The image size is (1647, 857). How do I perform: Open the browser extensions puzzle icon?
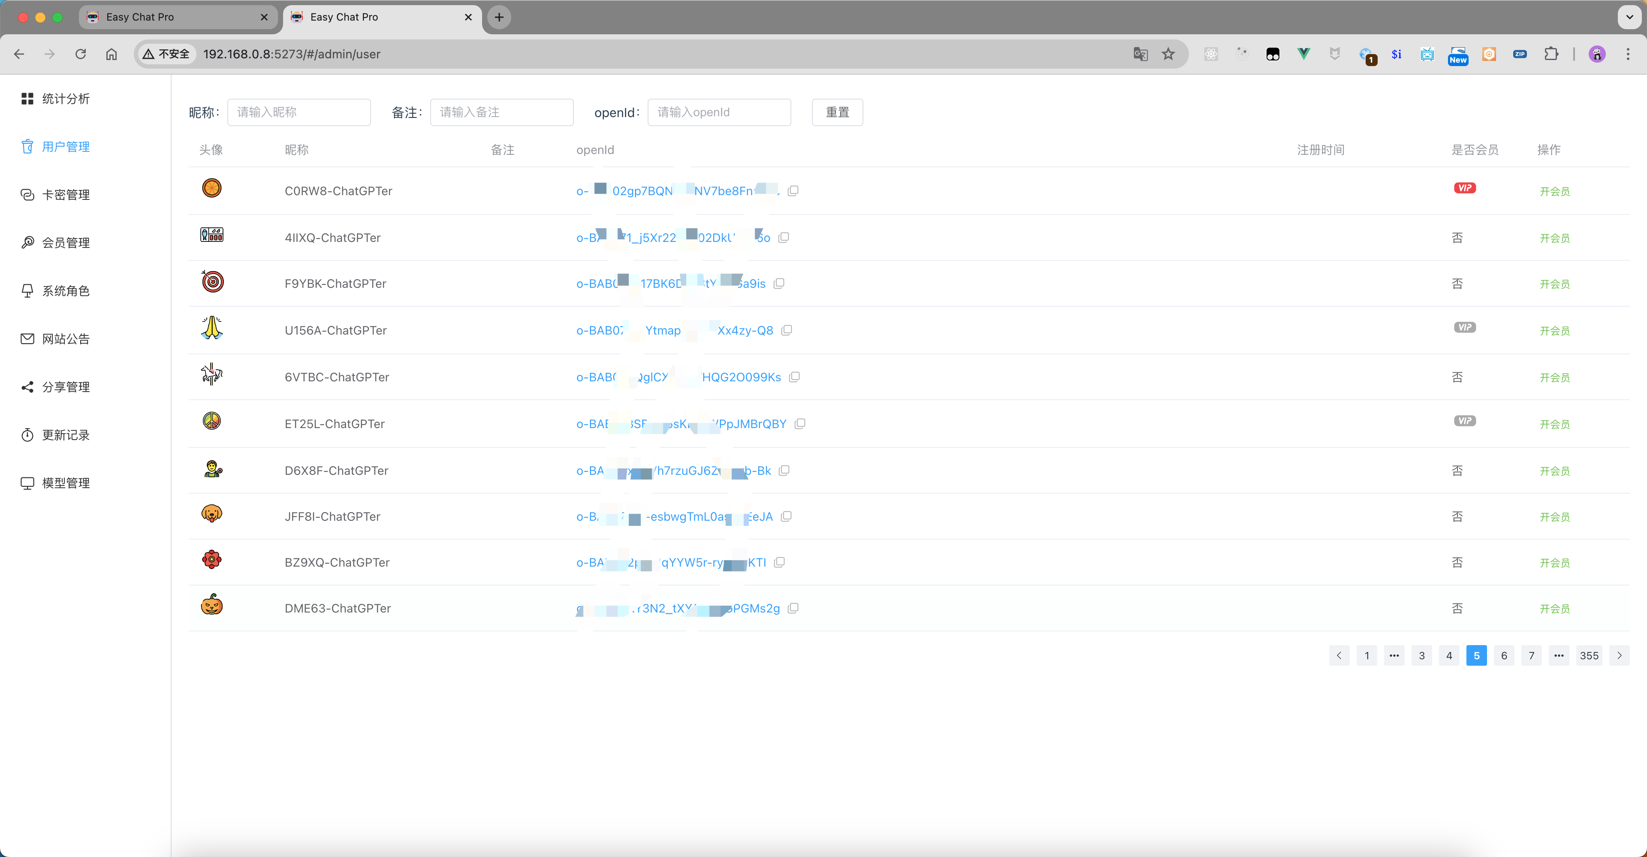[x=1551, y=54]
